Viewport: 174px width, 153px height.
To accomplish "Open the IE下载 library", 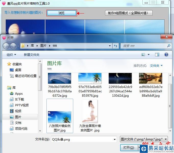I will 20,99.
